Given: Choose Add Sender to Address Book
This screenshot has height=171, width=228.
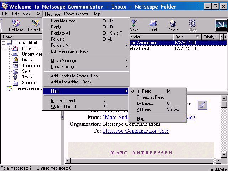Looking at the screenshot, I should (x=86, y=76).
